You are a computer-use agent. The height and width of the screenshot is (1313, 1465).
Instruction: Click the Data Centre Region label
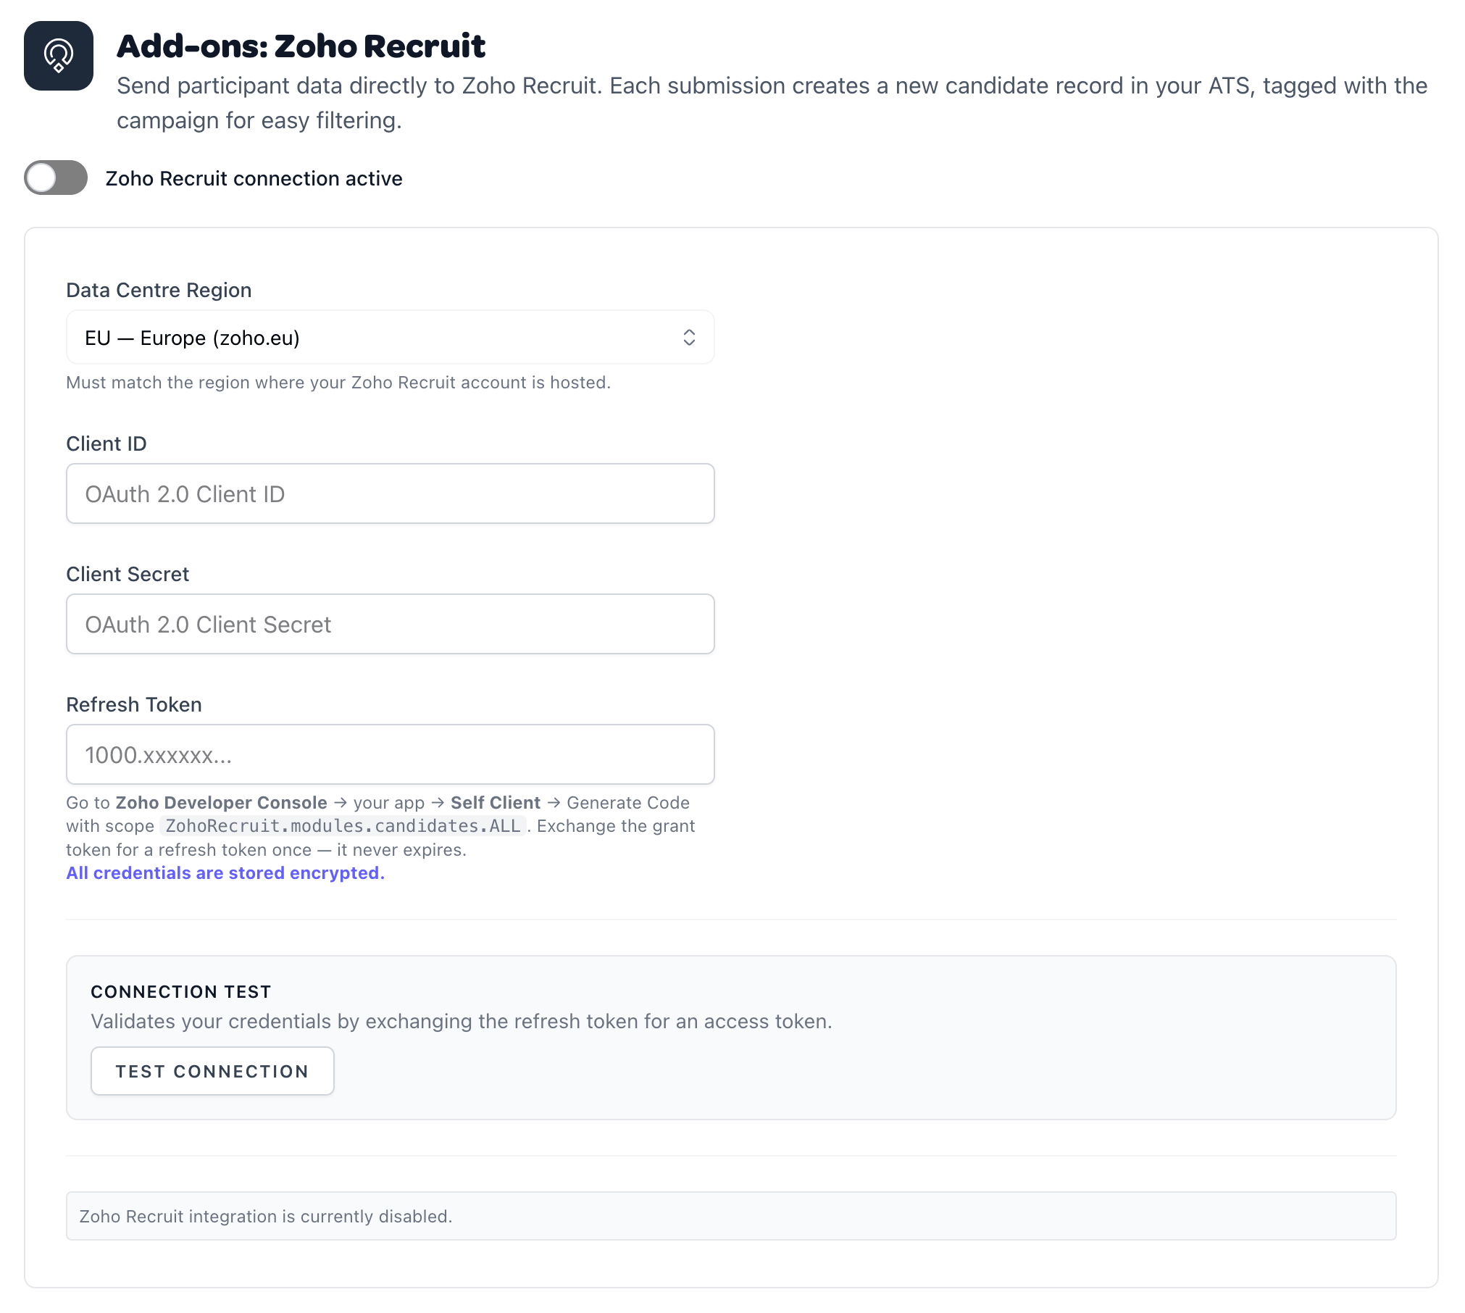tap(159, 290)
